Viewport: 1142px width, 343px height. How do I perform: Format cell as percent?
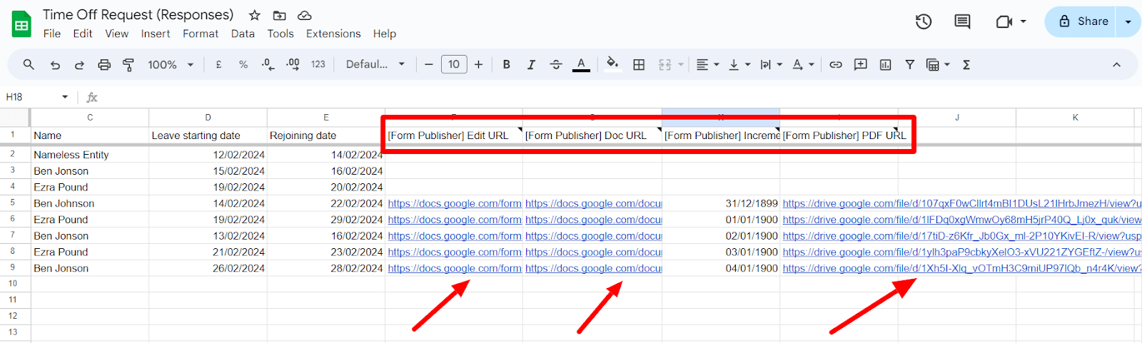pos(243,64)
